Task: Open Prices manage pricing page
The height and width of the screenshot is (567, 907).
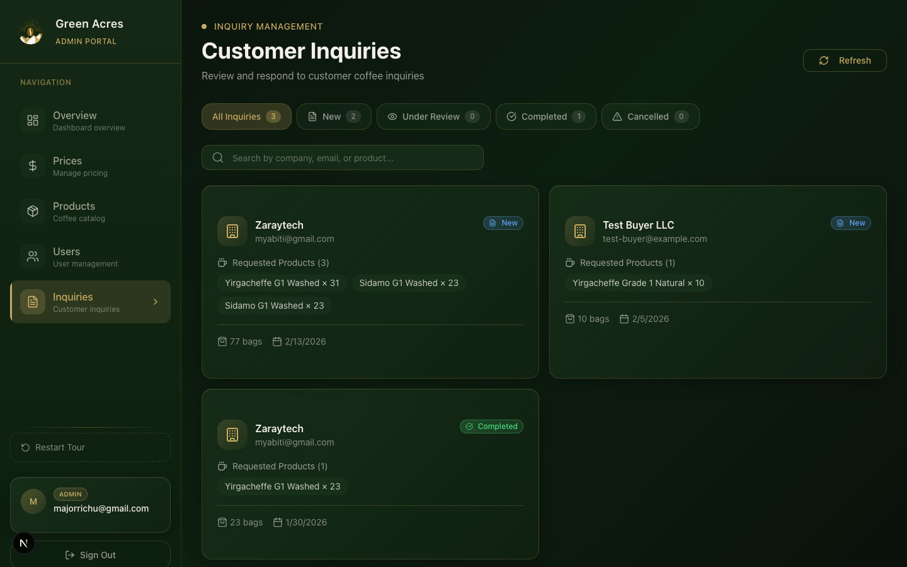Action: tap(90, 166)
